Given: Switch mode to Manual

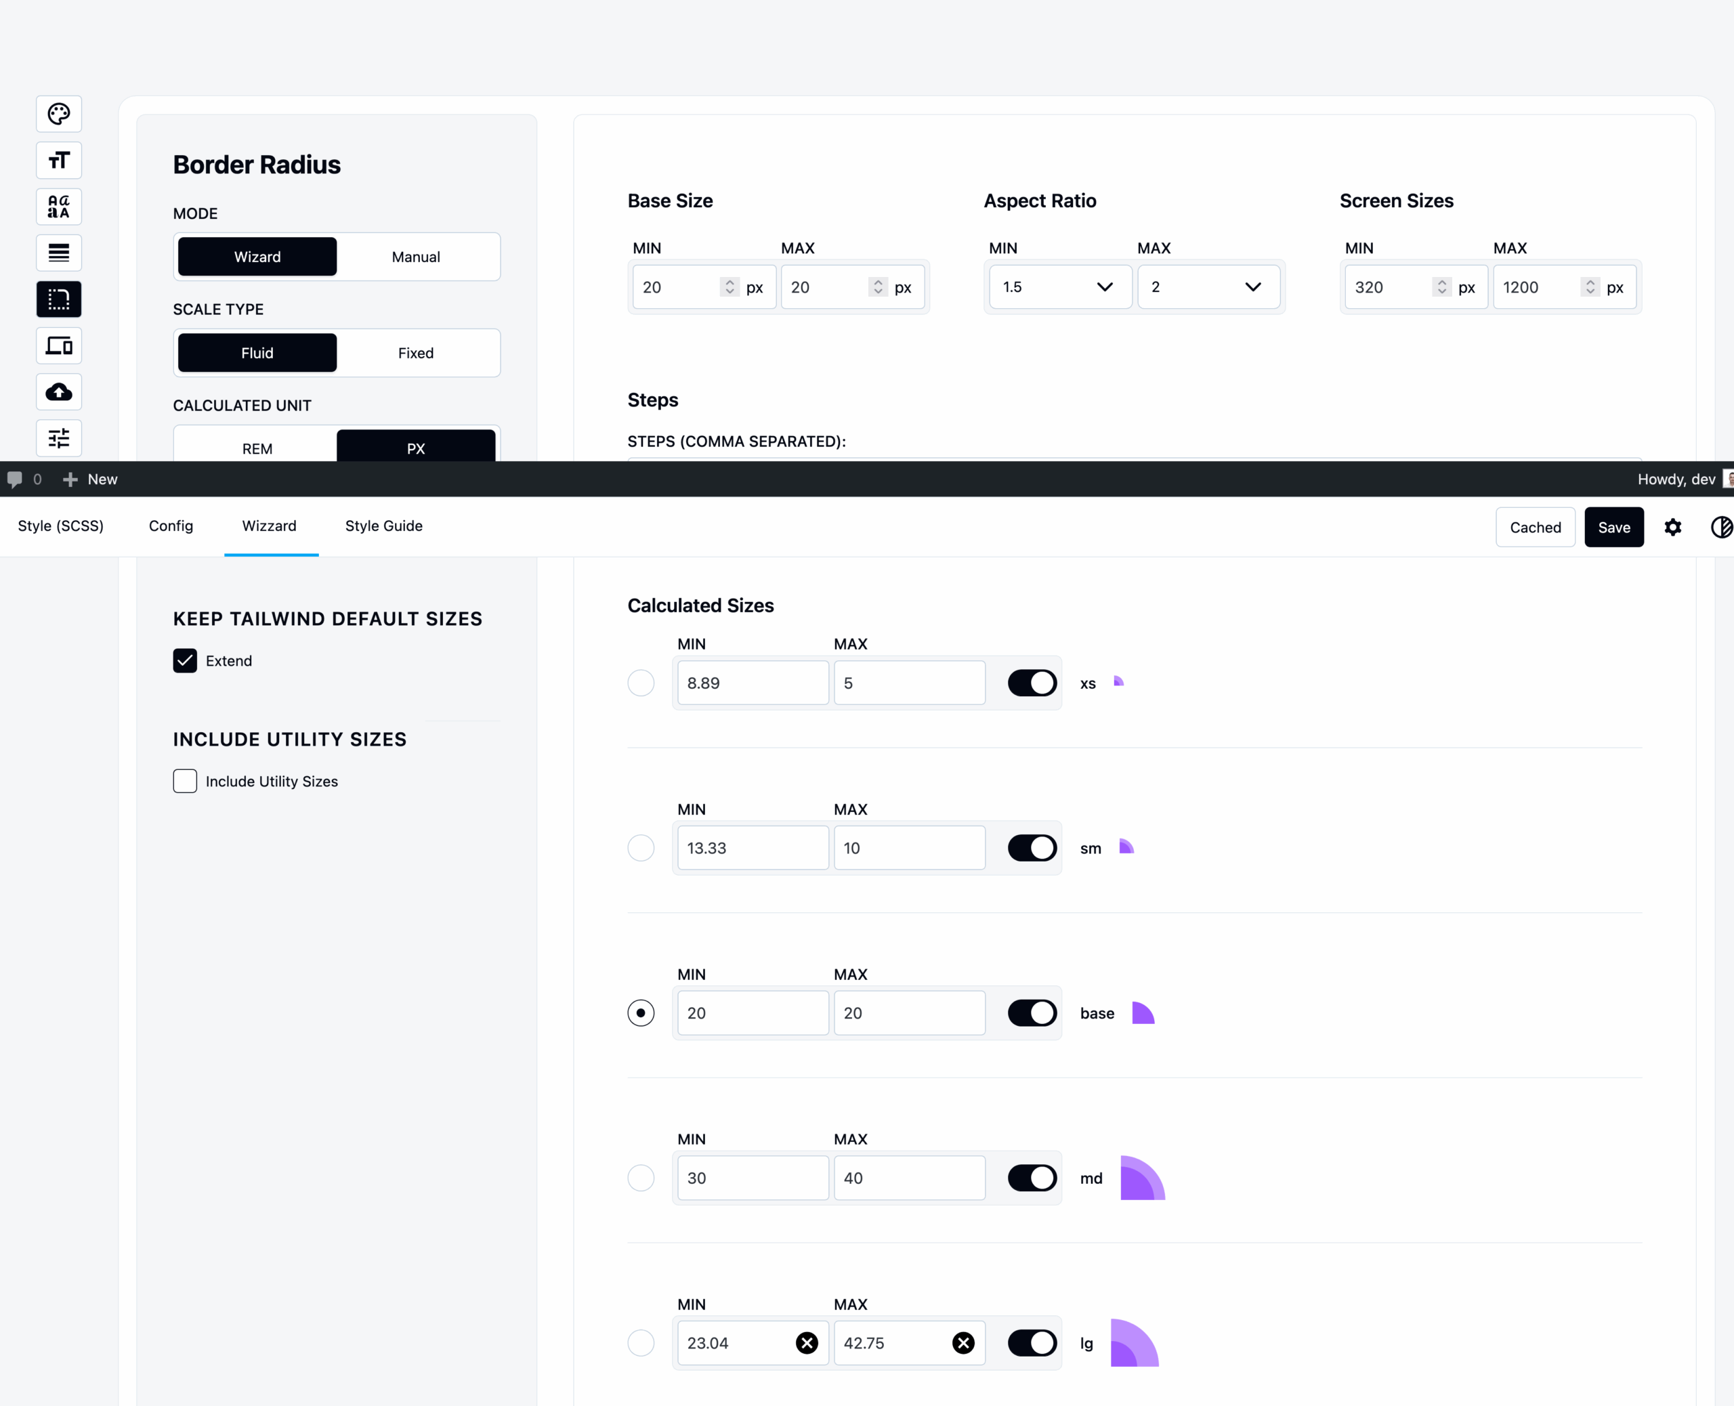Looking at the screenshot, I should click(x=415, y=257).
